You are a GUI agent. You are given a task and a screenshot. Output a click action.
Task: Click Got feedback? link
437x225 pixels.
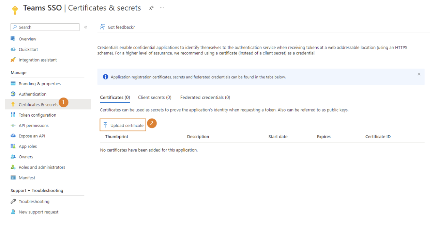tap(118, 27)
